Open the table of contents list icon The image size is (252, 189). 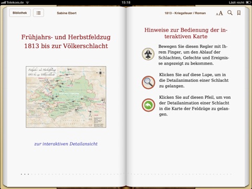[x=38, y=13]
